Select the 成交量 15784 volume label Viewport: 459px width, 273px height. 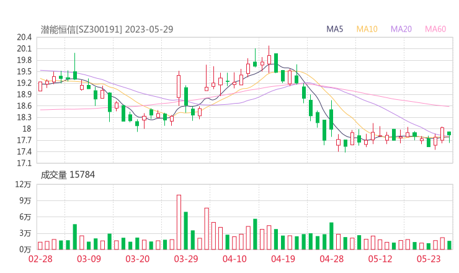(68, 175)
